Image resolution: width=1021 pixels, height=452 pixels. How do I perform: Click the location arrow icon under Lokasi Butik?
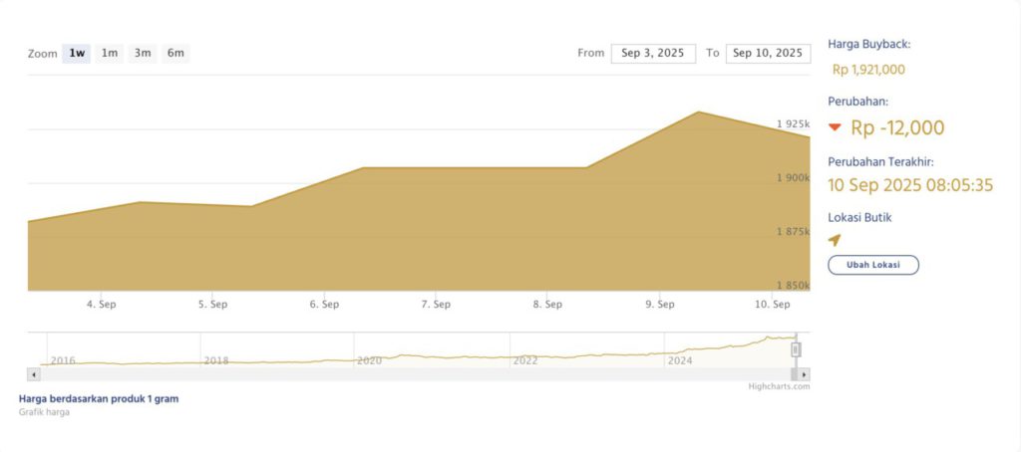point(835,240)
